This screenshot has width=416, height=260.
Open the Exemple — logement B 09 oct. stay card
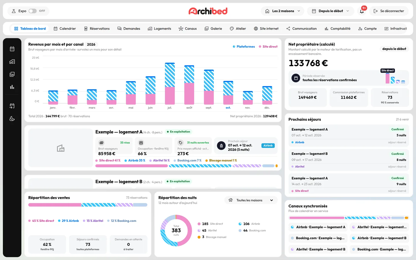[349, 160]
